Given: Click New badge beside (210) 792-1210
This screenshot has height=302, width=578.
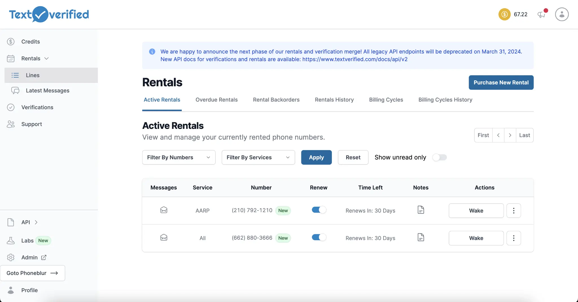Looking at the screenshot, I should 283,211.
